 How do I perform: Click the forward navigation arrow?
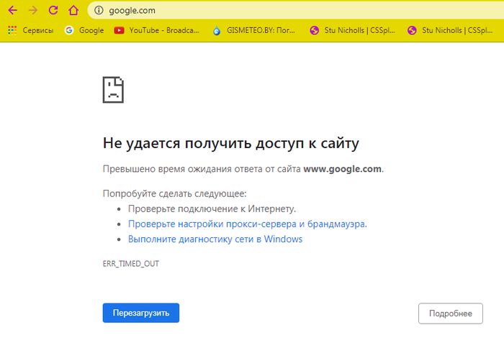(x=32, y=11)
